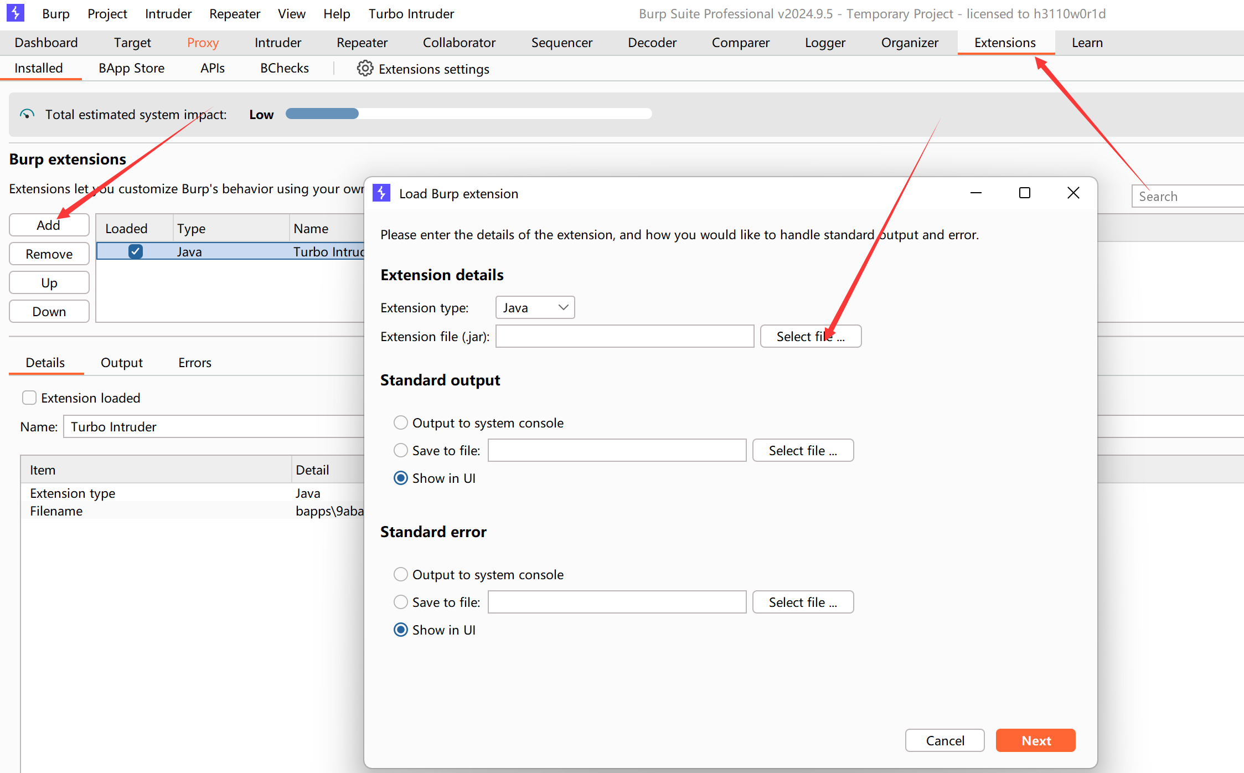Image resolution: width=1244 pixels, height=773 pixels.
Task: Click the Extensions settings gear icon
Action: click(364, 69)
